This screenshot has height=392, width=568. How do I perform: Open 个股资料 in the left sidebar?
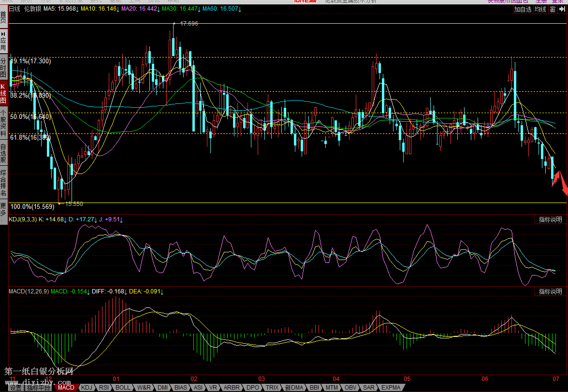click(3, 125)
